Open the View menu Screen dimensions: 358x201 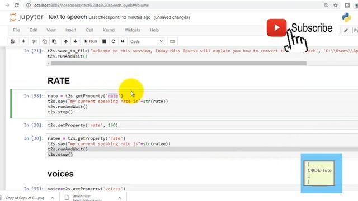51,30
